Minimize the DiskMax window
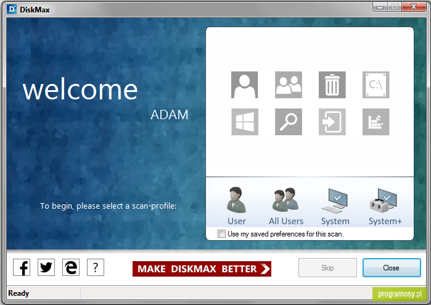Viewport: 431px width, 305px height. pyautogui.click(x=380, y=7)
